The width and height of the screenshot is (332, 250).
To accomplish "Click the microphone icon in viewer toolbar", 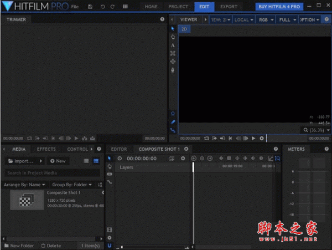I will point(173,70).
